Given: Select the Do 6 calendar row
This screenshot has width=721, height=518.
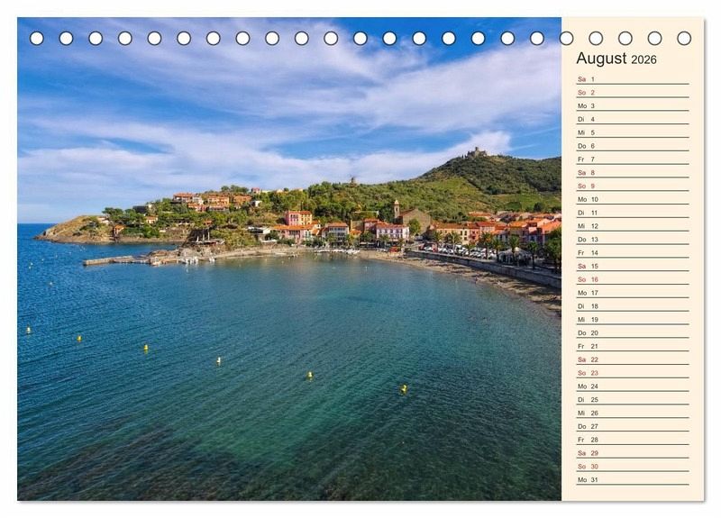Looking at the screenshot, I should [633, 146].
